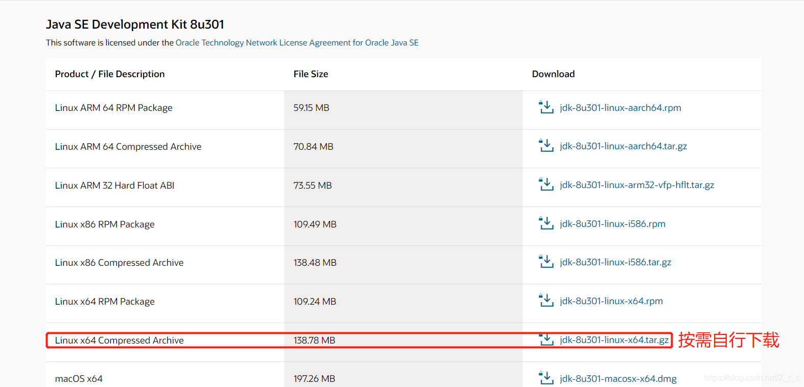Download jdk-8u301-linux-i586.rpm file link
804x387 pixels.
tap(612, 223)
